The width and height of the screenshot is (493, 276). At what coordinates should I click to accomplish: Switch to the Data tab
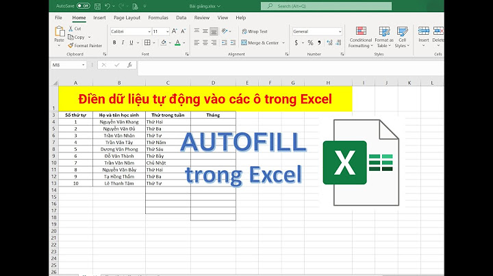coord(181,18)
